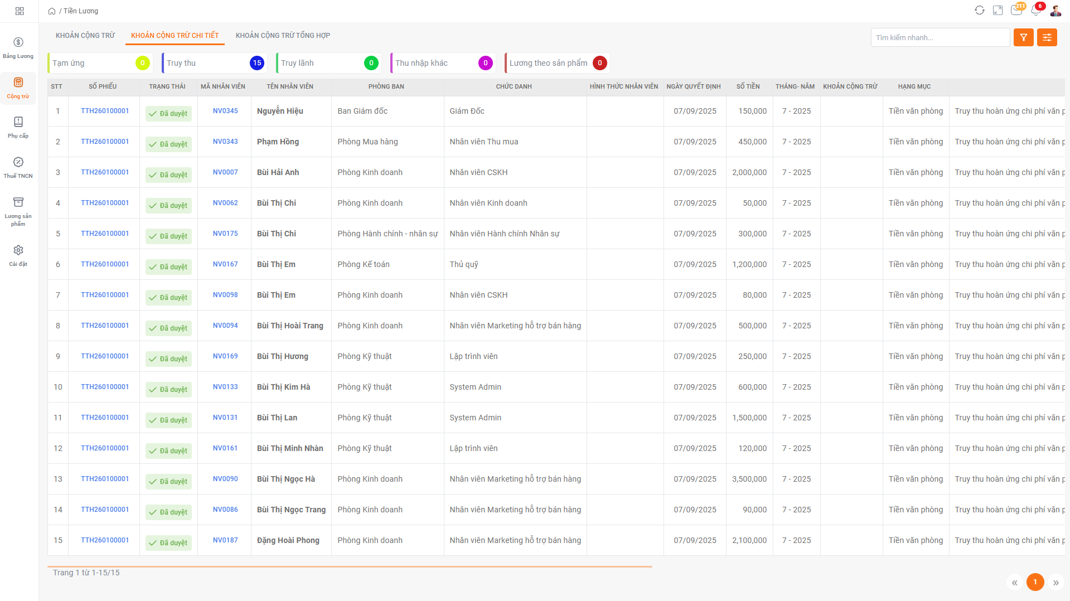
Task: Toggle the Truy thu filter card
Action: click(x=214, y=63)
